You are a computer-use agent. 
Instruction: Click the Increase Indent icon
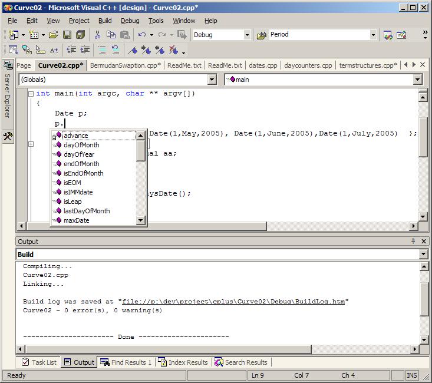[85, 51]
